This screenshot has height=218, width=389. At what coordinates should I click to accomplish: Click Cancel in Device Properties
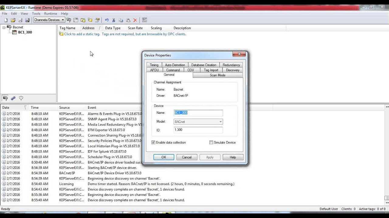tap(187, 157)
